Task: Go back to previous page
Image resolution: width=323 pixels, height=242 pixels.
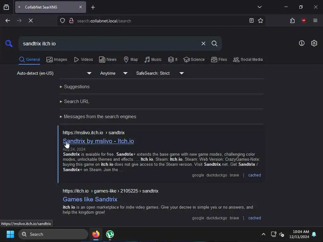Action: point(8,20)
